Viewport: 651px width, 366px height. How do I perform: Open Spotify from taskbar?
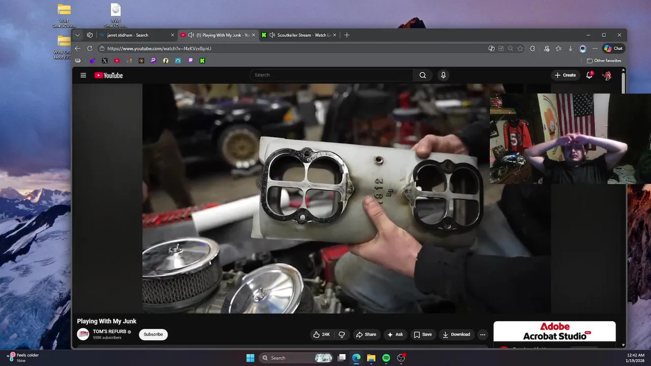[x=386, y=358]
